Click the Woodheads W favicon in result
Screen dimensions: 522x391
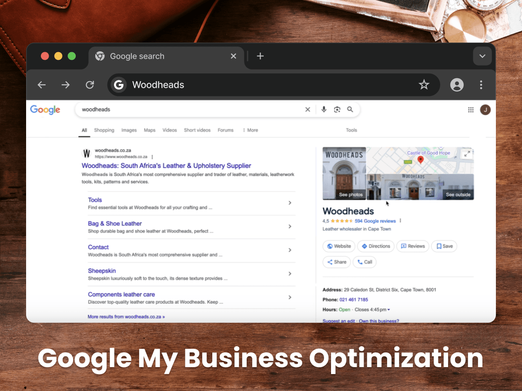pyautogui.click(x=87, y=153)
